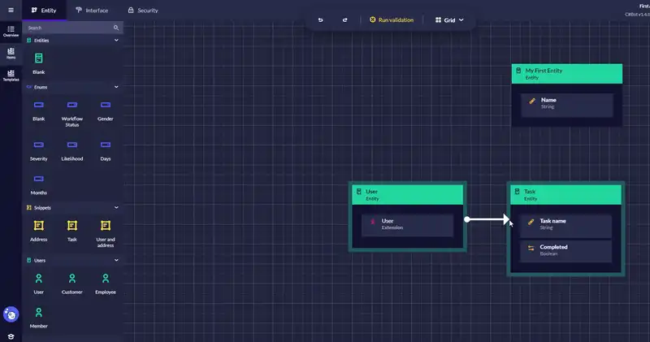Viewport: 650px width, 342px height.
Task: Click the redo arrow icon
Action: pos(344,19)
